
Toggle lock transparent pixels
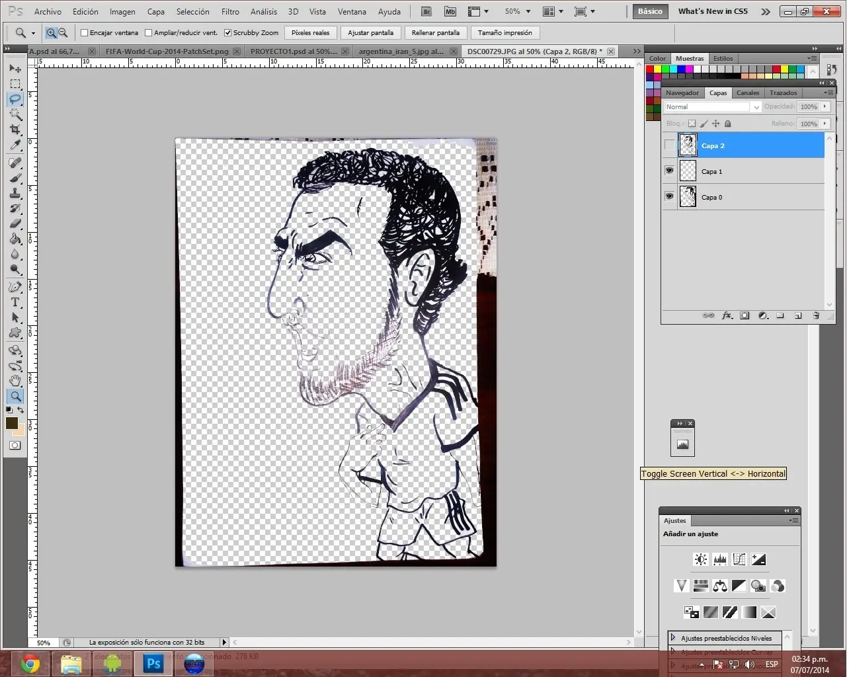pos(692,124)
